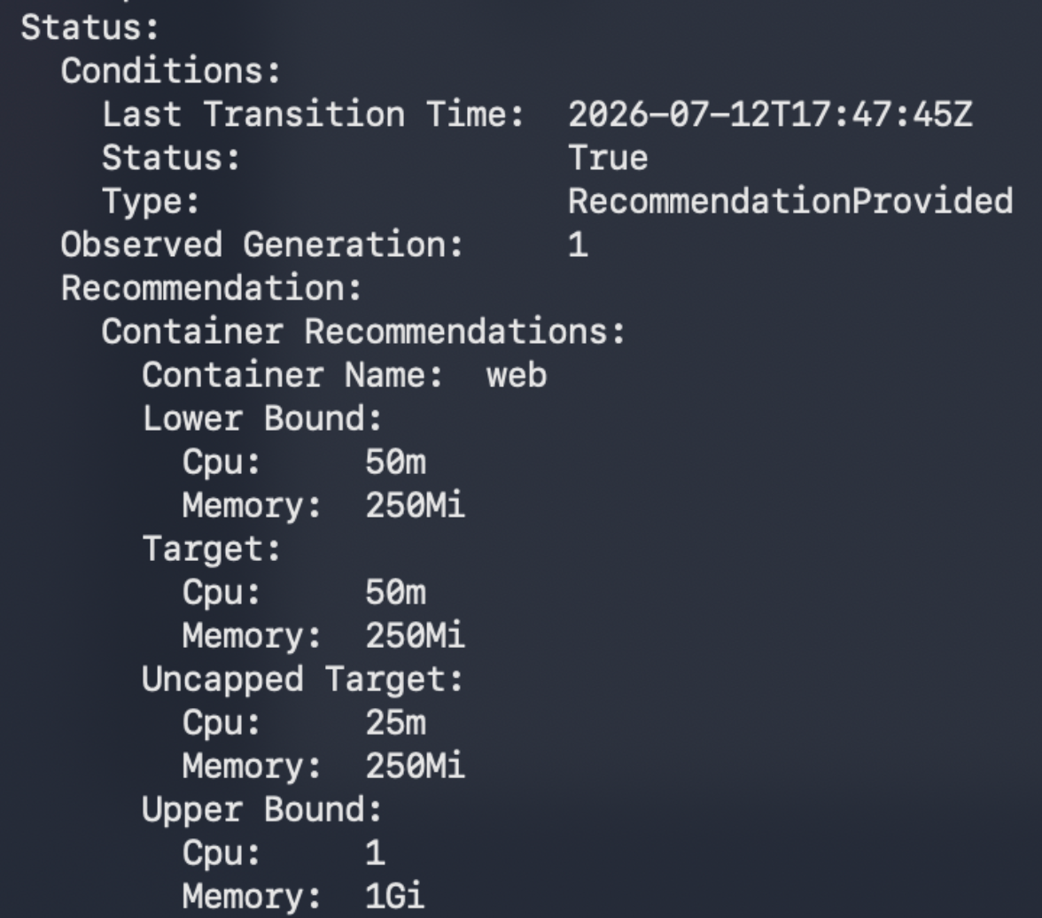Select the True status value
Viewport: 1042px width, 918px height.
[x=608, y=159]
